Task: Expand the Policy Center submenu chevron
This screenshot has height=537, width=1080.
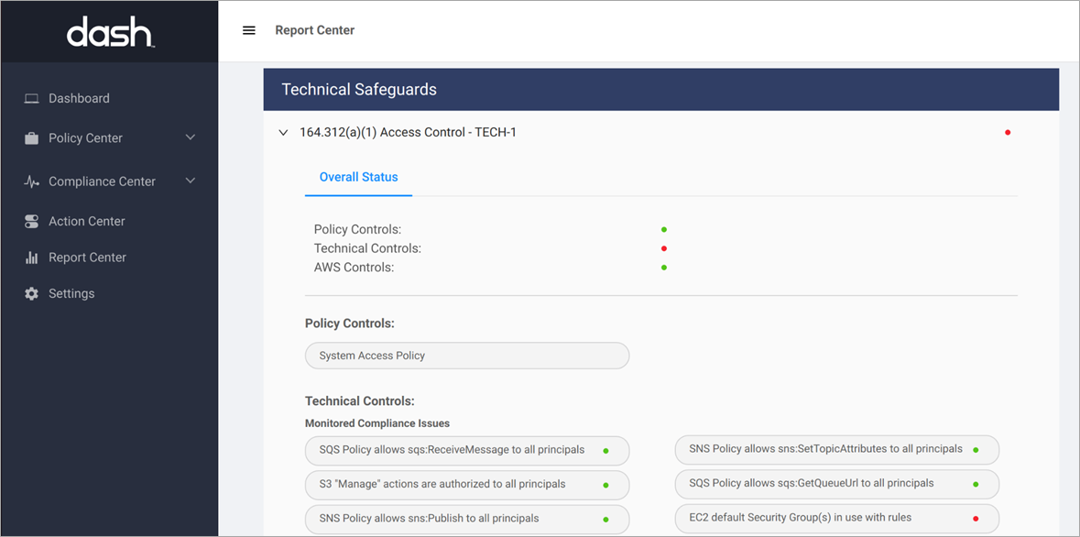Action: click(x=191, y=137)
